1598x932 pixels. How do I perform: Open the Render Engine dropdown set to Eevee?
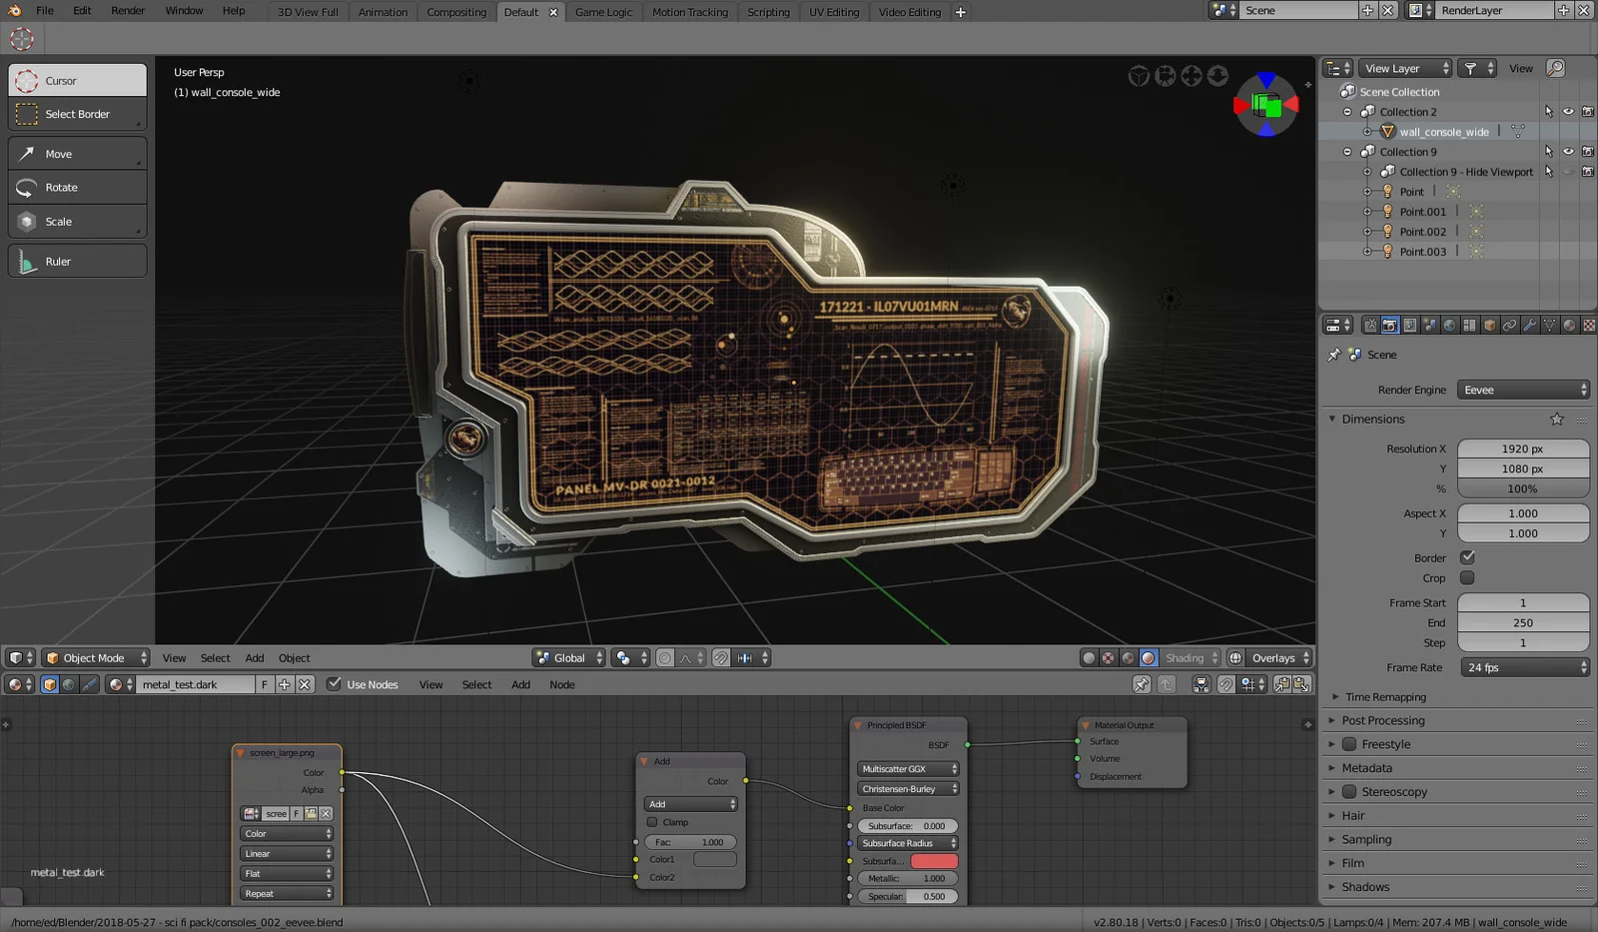coord(1522,390)
